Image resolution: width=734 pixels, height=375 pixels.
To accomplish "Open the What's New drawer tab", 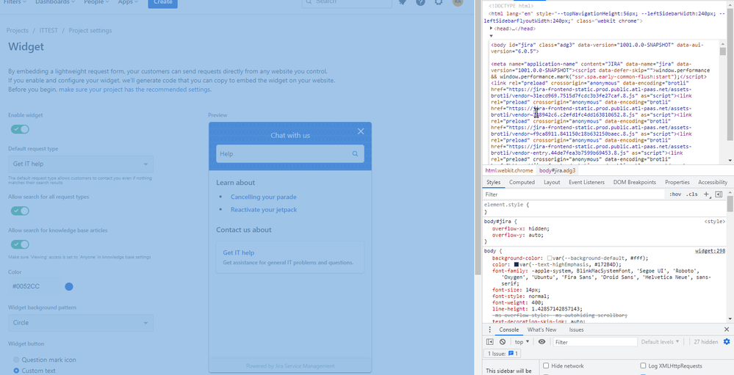I will pyautogui.click(x=542, y=330).
